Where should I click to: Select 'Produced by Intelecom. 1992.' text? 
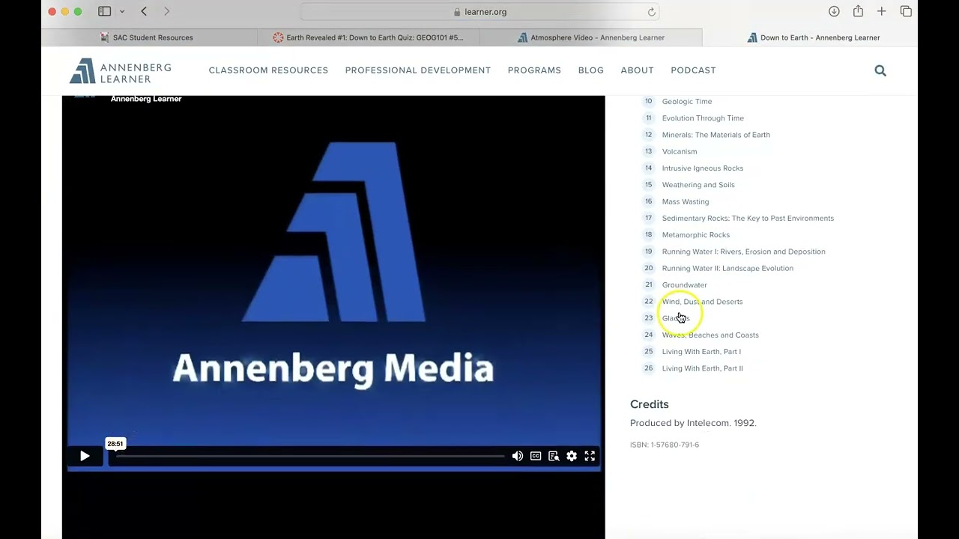click(x=693, y=423)
